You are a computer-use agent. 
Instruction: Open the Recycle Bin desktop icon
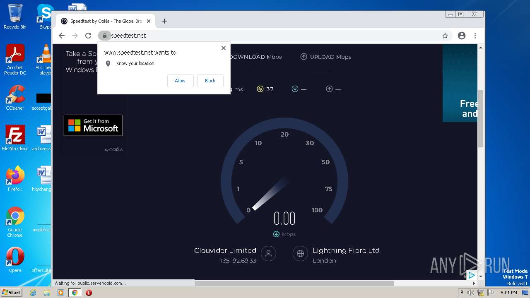15,17
